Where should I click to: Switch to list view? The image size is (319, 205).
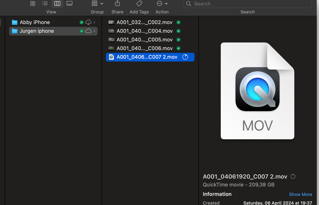45,4
